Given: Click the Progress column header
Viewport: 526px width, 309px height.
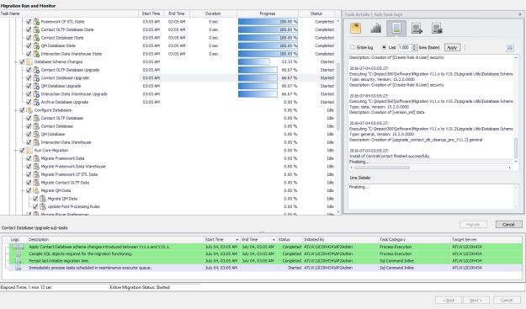Looking at the screenshot, I should click(x=268, y=13).
